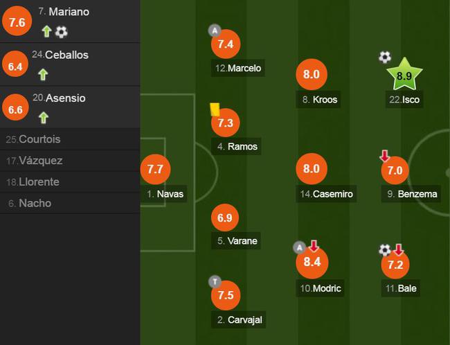Image resolution: width=450 pixels, height=345 pixels.
Task: Open the 5. Varane name label
Action: coord(237,240)
